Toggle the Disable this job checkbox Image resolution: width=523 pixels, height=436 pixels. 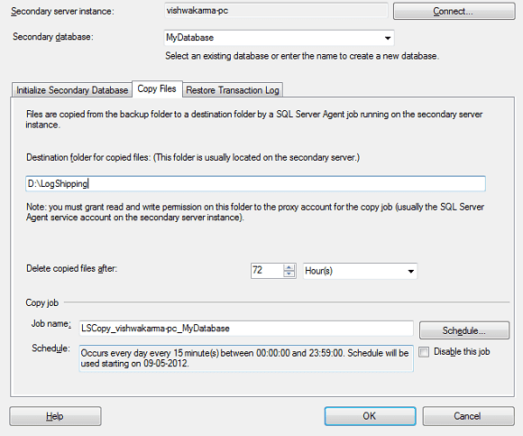click(x=424, y=352)
